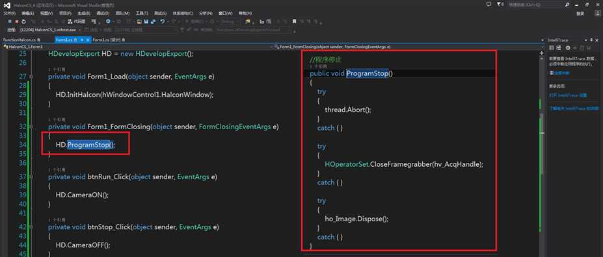
Task: Toggle auto-hide pin on the IntelliTrace panel
Action: [x=591, y=40]
